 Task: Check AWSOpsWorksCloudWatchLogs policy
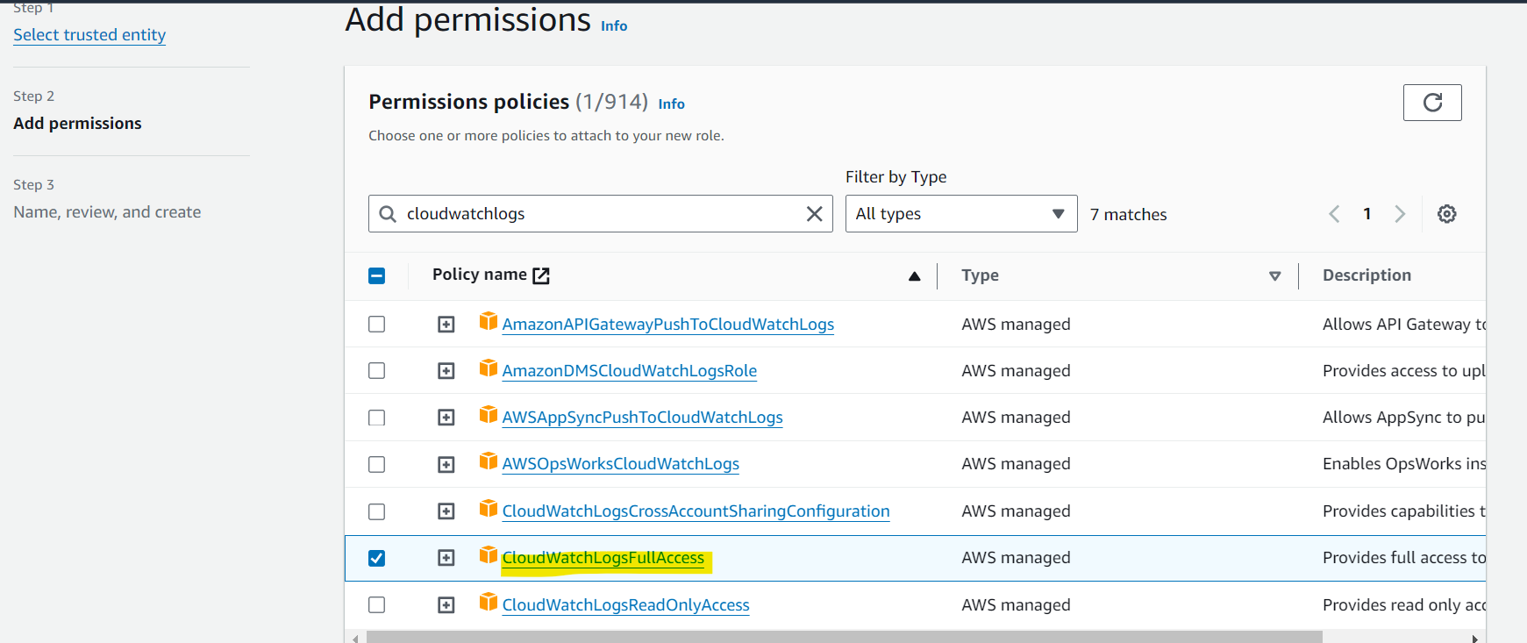click(377, 464)
